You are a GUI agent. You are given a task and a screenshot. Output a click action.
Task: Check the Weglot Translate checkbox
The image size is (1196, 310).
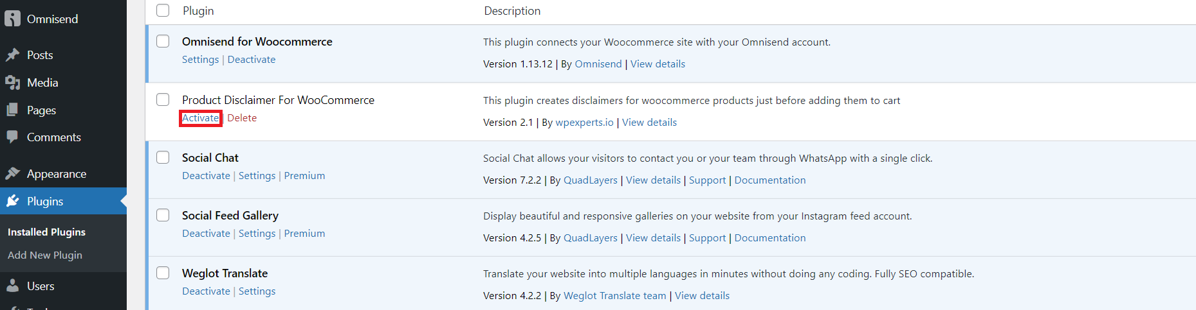[163, 273]
